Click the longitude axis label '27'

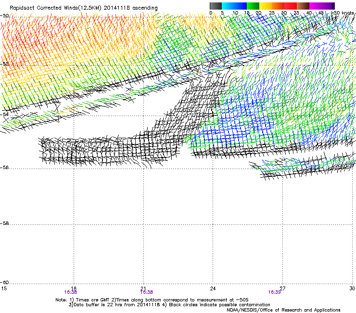tap(282, 288)
